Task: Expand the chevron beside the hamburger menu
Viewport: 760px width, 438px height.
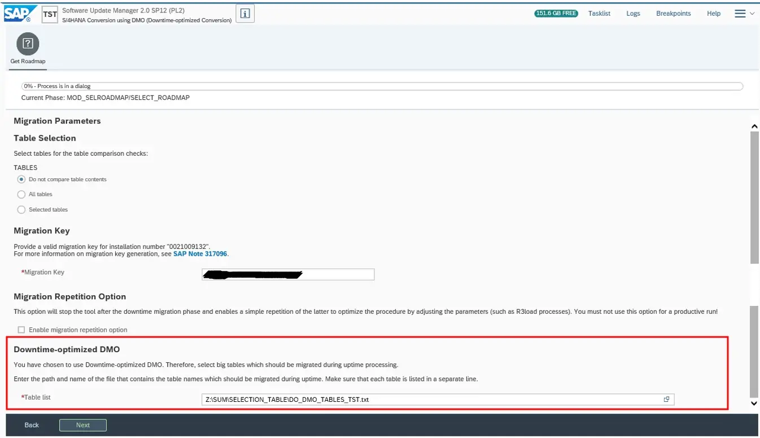Action: point(752,14)
